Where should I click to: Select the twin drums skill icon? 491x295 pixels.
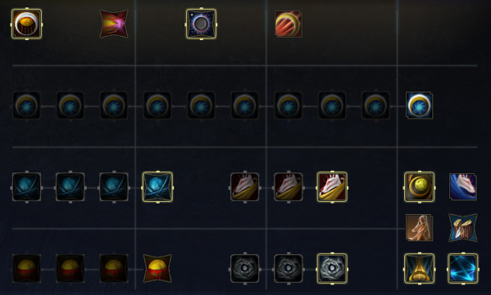pos(463,227)
